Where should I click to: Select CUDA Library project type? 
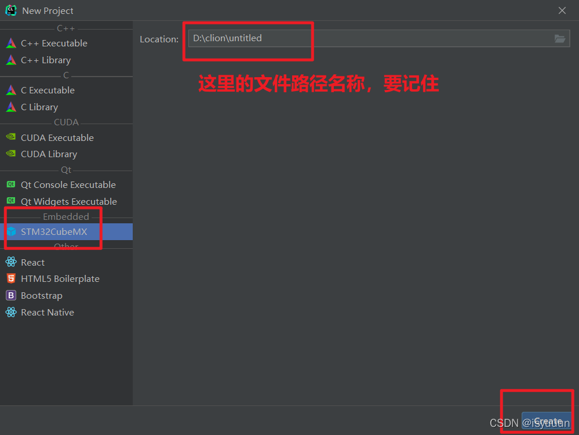pyautogui.click(x=67, y=154)
